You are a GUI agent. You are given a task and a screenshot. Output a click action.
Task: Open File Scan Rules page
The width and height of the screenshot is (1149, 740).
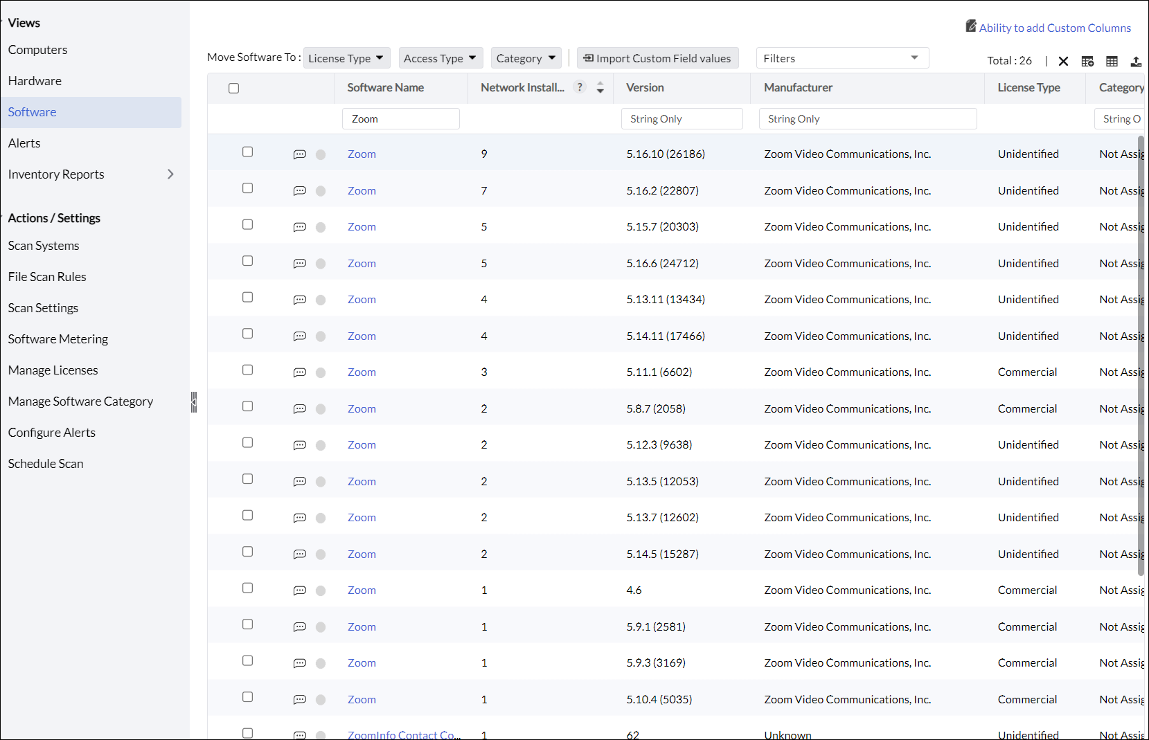point(47,277)
